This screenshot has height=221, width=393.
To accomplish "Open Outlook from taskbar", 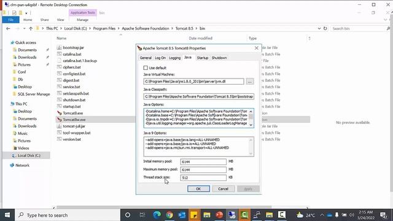I will click(182, 215).
